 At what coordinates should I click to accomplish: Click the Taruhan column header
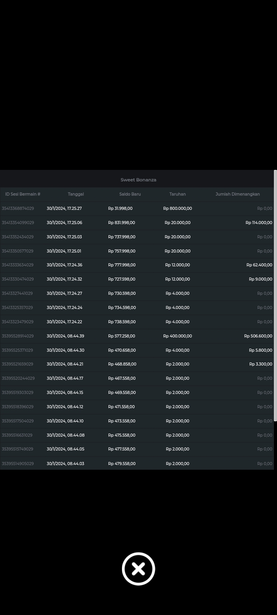pyautogui.click(x=177, y=194)
